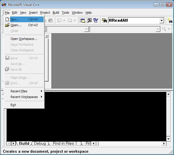174x155 pixels.
Task: Open the IlReadAll find combo dropdown
Action: [x=162, y=21]
